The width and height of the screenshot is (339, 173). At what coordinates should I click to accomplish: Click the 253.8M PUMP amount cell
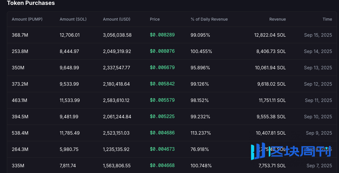(20, 51)
